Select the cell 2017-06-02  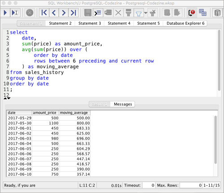20,133
